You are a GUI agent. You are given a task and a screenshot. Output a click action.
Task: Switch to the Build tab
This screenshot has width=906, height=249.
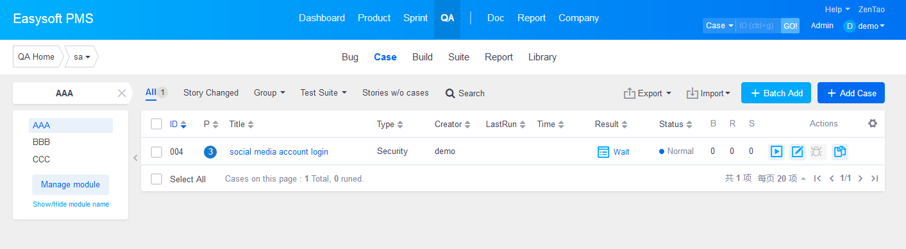[x=423, y=57]
